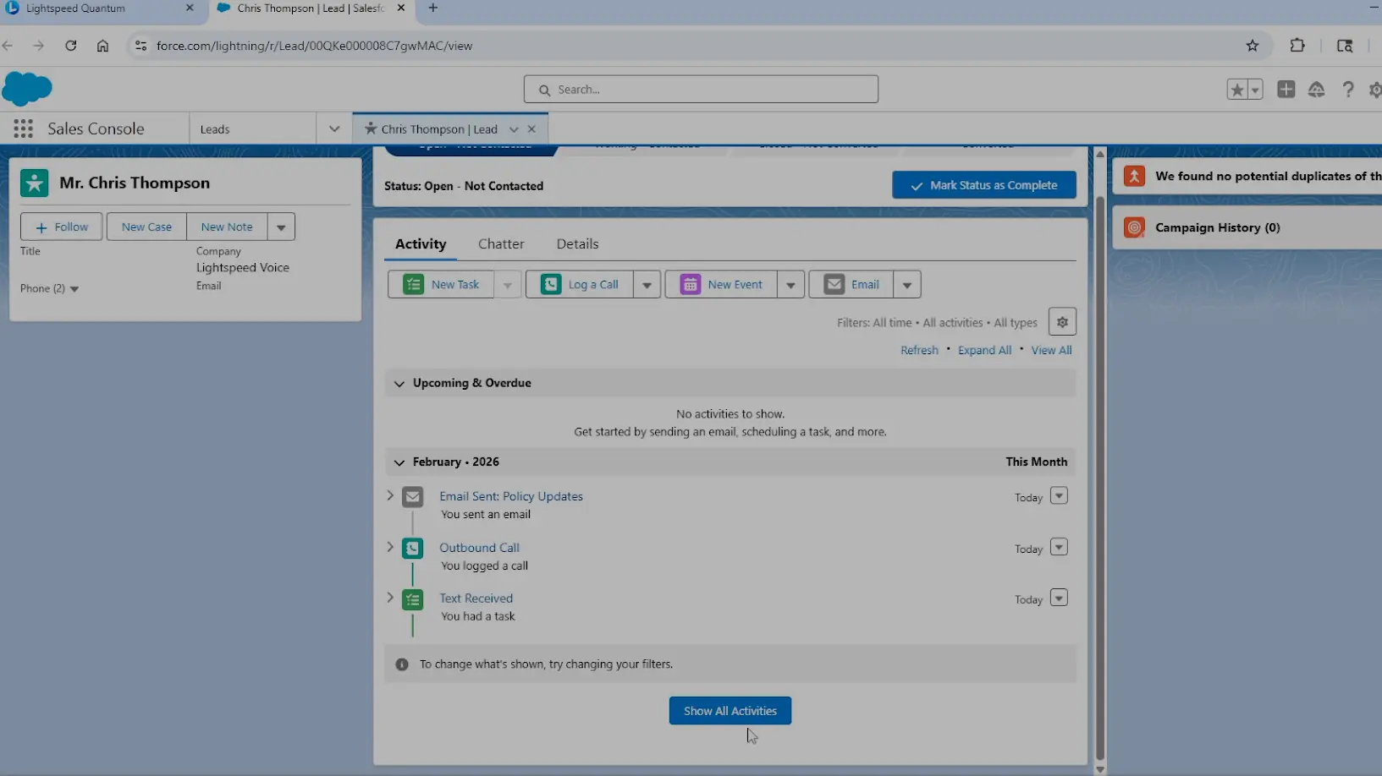Viewport: 1382px width, 776px height.
Task: Open Email Sent row action menu
Action: point(1059,496)
